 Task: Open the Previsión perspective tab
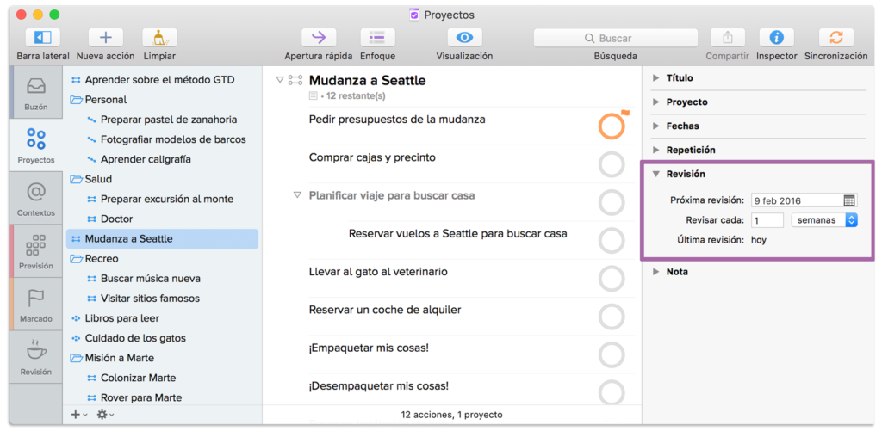[36, 251]
